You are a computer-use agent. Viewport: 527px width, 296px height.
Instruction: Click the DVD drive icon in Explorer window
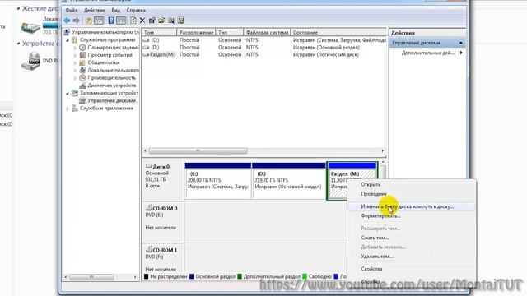[31, 61]
